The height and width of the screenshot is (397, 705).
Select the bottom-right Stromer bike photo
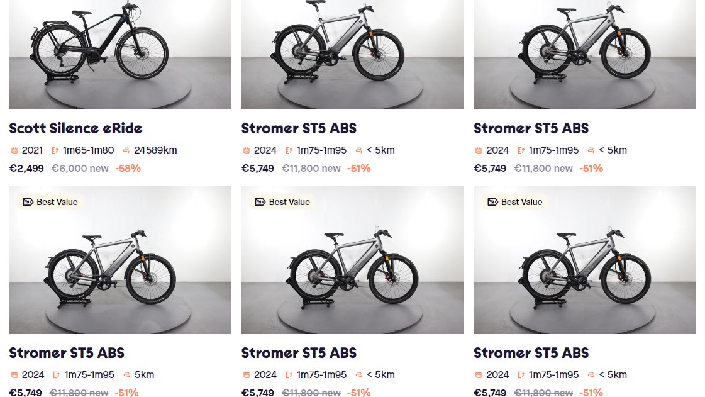[584, 260]
